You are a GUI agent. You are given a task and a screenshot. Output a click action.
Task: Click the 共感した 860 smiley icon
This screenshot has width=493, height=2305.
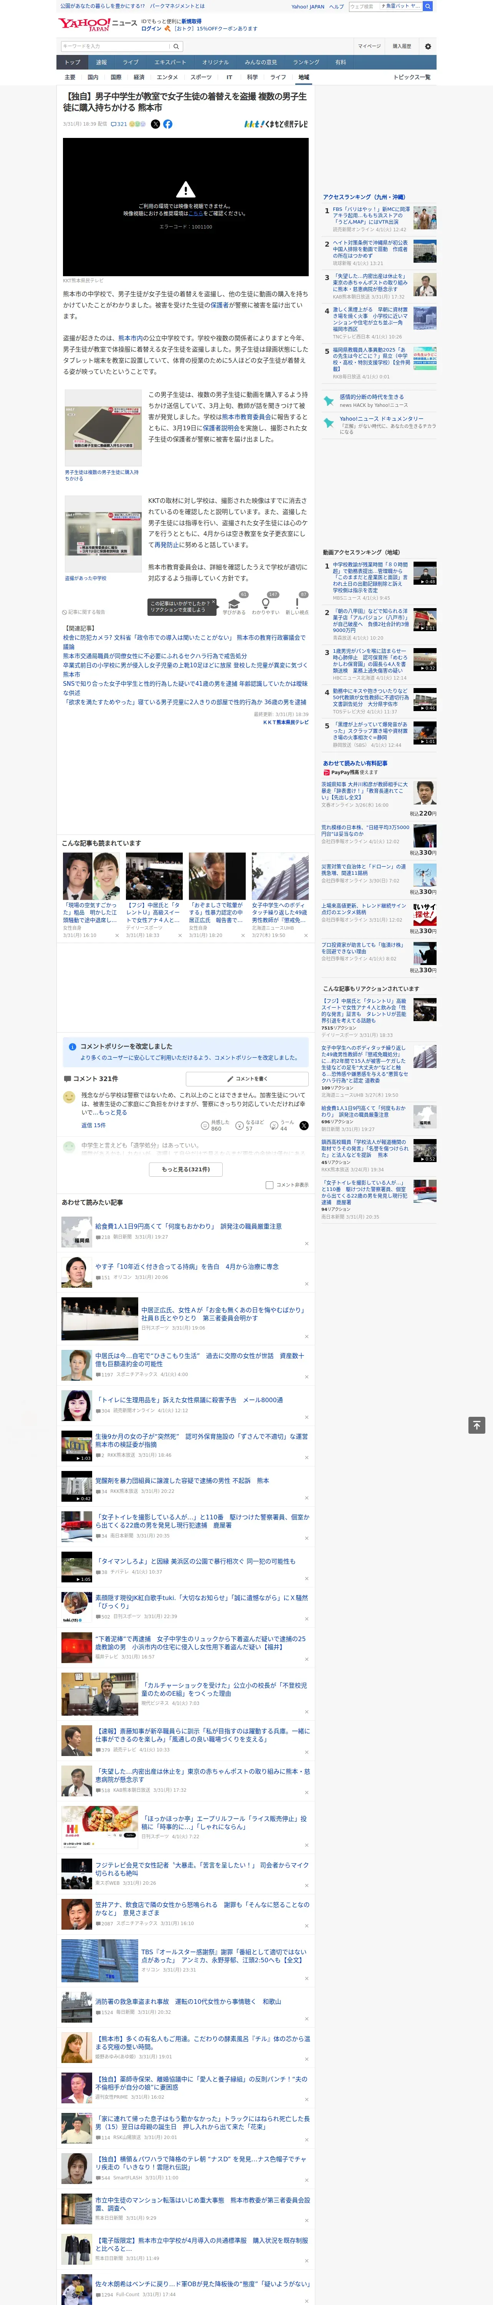(205, 1126)
